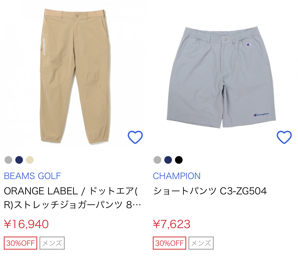Open ORANGE LABEL stretch jogger pants title

[x=72, y=198]
